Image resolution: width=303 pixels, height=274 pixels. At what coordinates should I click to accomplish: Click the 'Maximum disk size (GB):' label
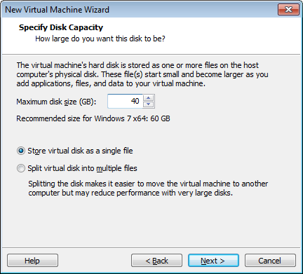[x=56, y=102]
